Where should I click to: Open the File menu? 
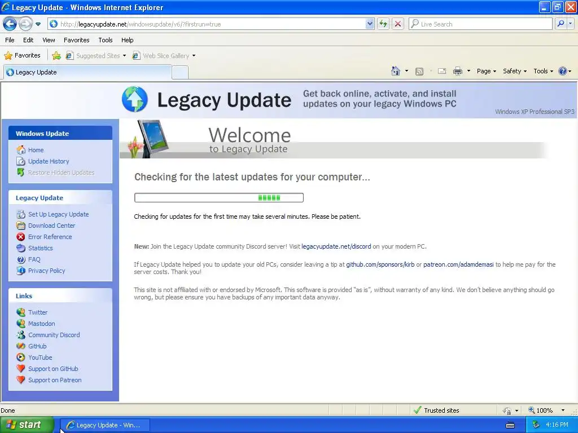10,40
